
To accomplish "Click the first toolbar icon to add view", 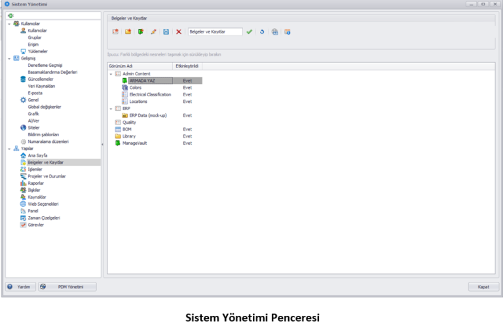I will pyautogui.click(x=116, y=31).
